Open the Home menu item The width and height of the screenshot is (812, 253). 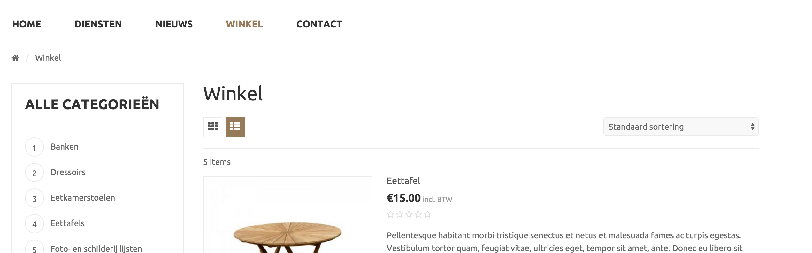click(27, 24)
